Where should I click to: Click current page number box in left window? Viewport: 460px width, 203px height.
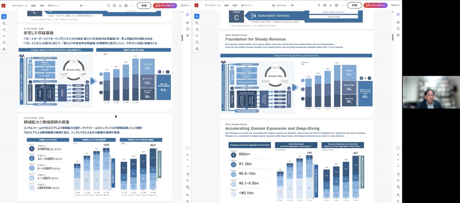(187, 148)
